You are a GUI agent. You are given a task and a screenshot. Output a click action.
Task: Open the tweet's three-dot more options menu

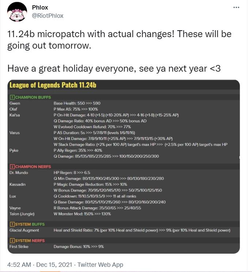tap(236, 8)
